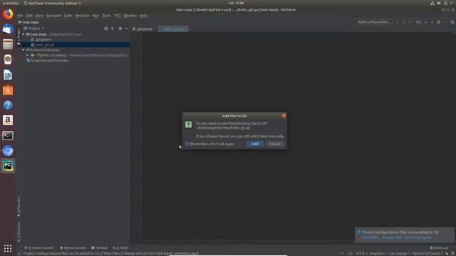Collapse External Libraries node arrow
Image resolution: width=456 pixels, height=256 pixels.
(x=24, y=50)
